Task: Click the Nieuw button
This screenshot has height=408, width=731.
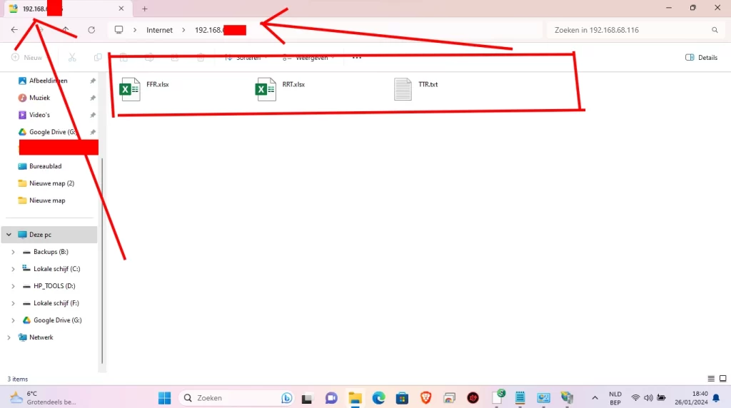Action: (x=27, y=57)
